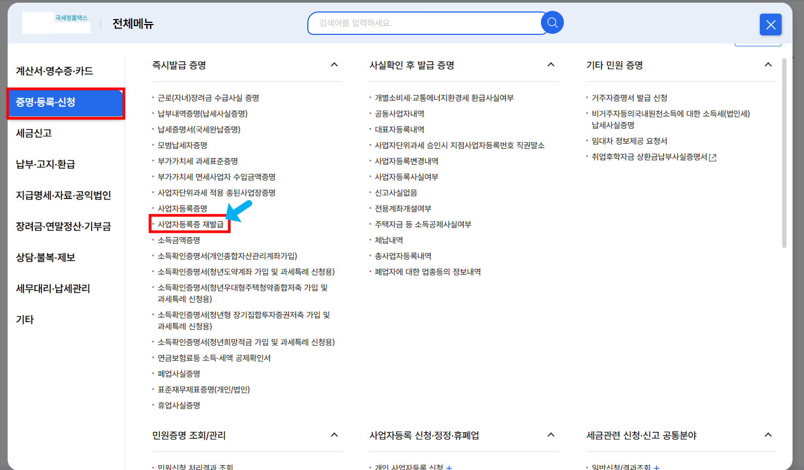Select the 계산서·영수증·카드 sidebar menu
Image resolution: width=804 pixels, height=470 pixels.
pyautogui.click(x=53, y=70)
